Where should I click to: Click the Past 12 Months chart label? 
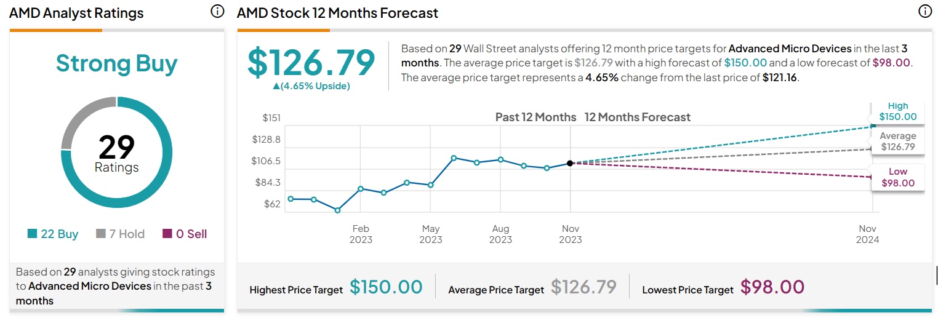(535, 117)
